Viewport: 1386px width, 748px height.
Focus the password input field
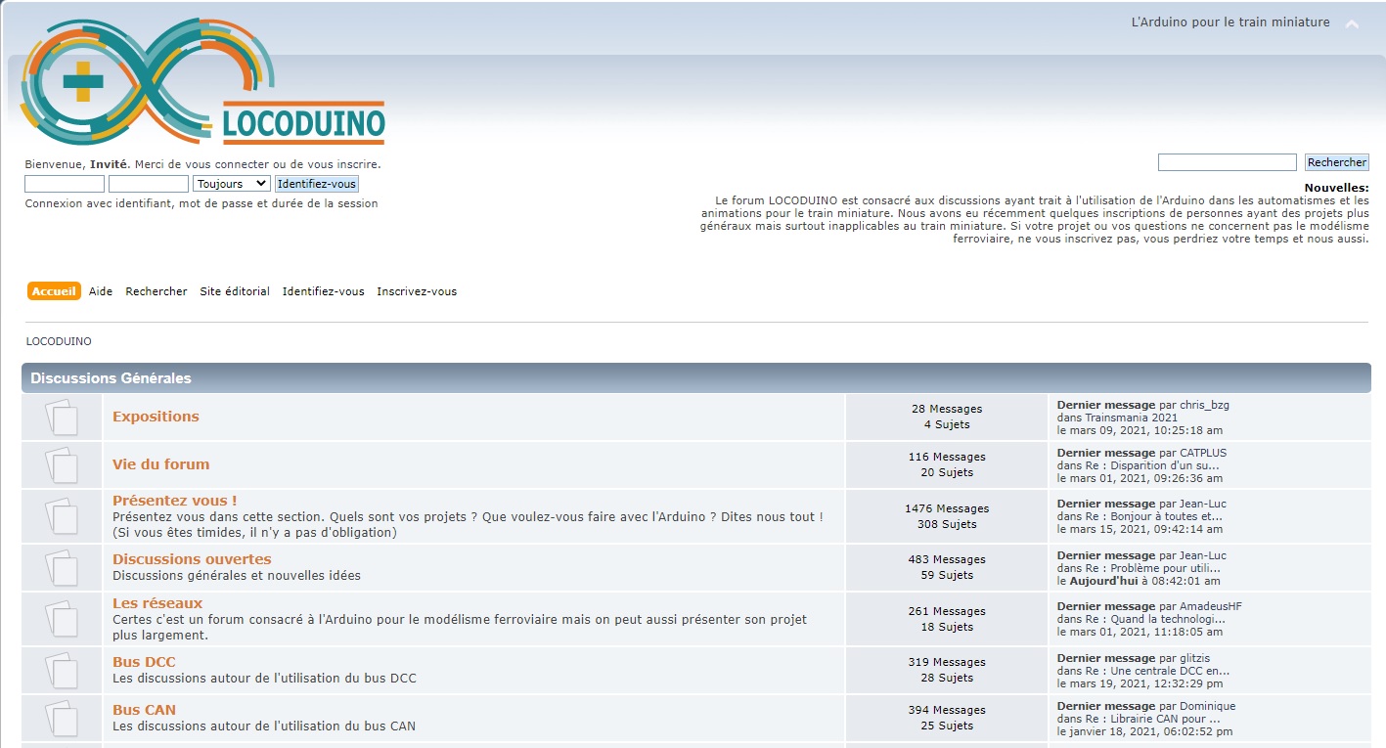coord(149,184)
